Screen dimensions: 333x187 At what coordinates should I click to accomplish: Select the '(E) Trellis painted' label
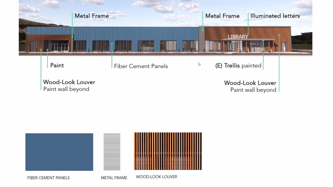click(x=238, y=66)
